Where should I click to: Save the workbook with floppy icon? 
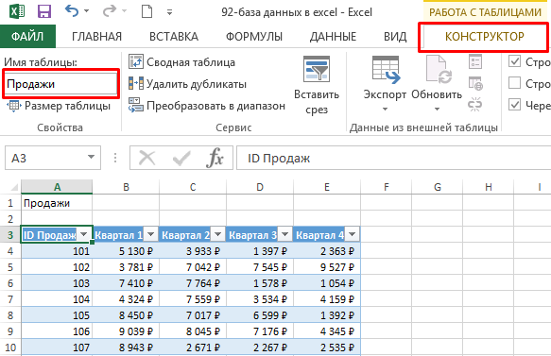44,11
